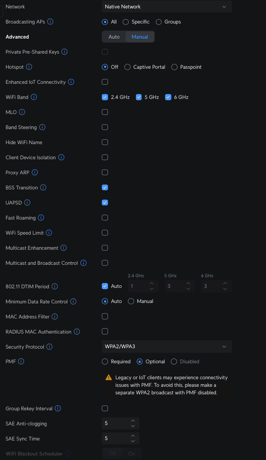266x460 pixels.
Task: Open the BSS Transition info icon
Action: (x=43, y=188)
